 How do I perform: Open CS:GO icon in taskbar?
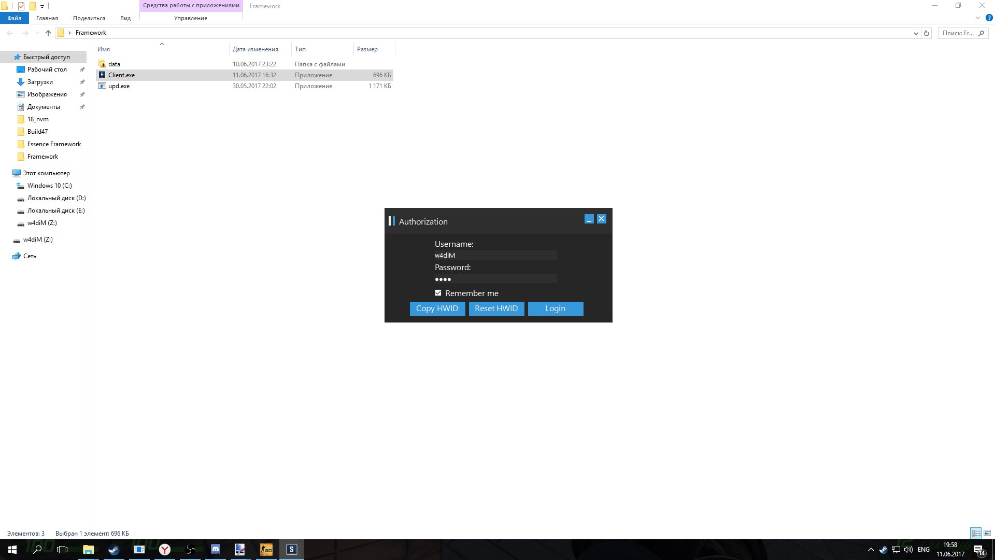[266, 550]
